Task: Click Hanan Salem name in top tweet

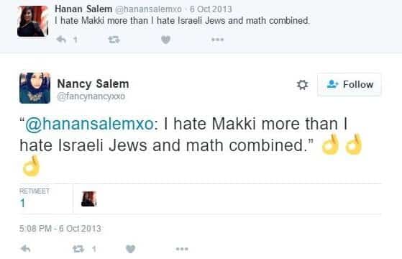Action: coord(83,9)
